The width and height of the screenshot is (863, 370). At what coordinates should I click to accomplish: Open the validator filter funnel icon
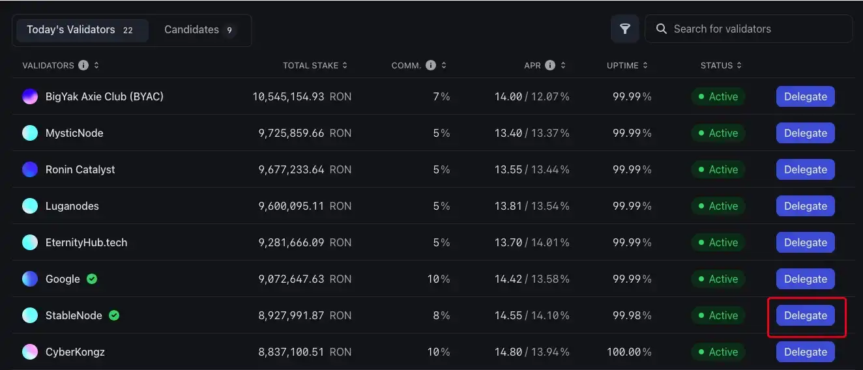pyautogui.click(x=624, y=29)
